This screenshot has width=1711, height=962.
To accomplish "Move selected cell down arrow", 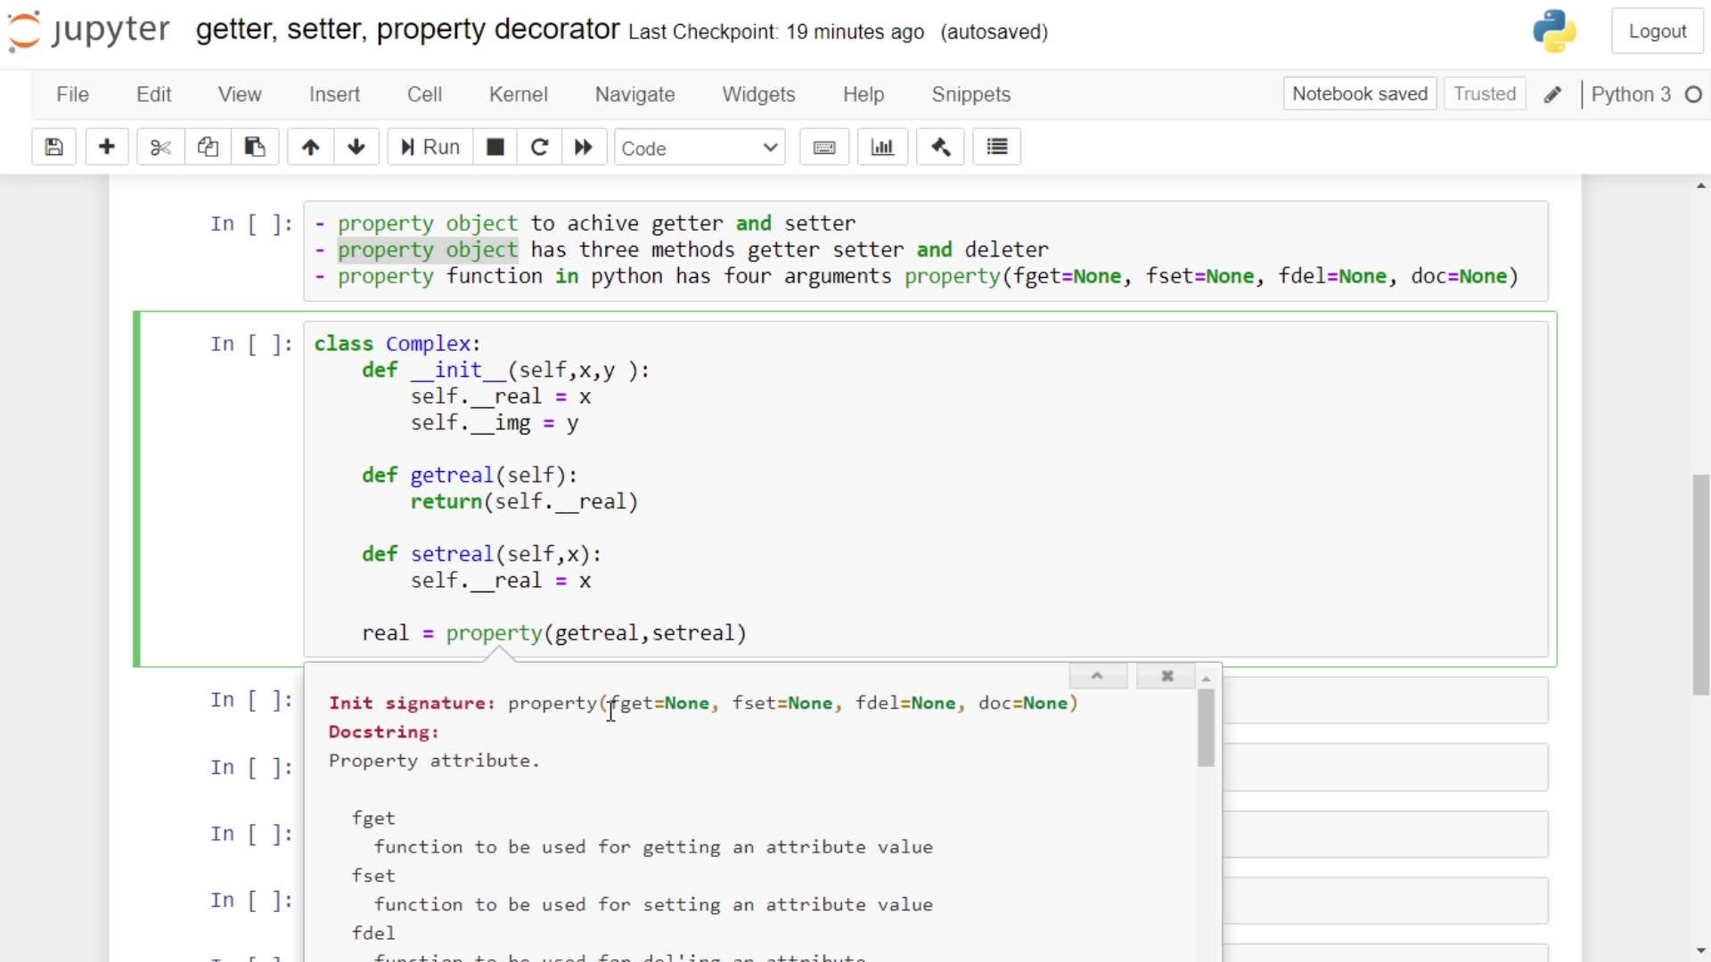I will (356, 147).
